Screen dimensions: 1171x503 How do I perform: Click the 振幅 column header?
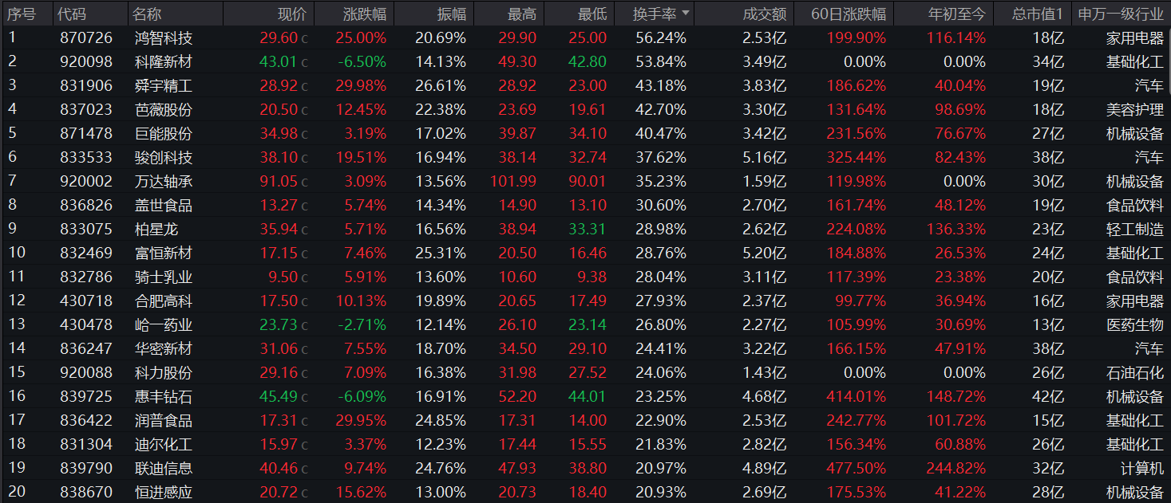point(450,14)
